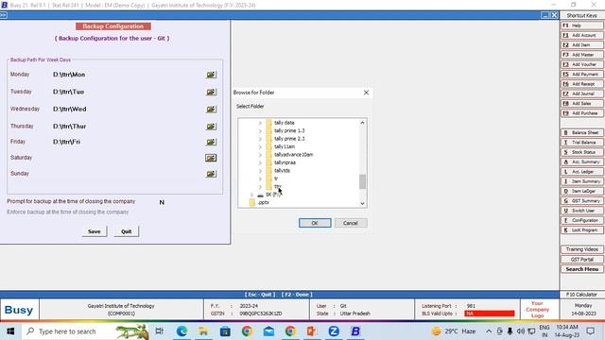605x340 pixels.
Task: Click the Monday backup path field
Action: click(128, 75)
